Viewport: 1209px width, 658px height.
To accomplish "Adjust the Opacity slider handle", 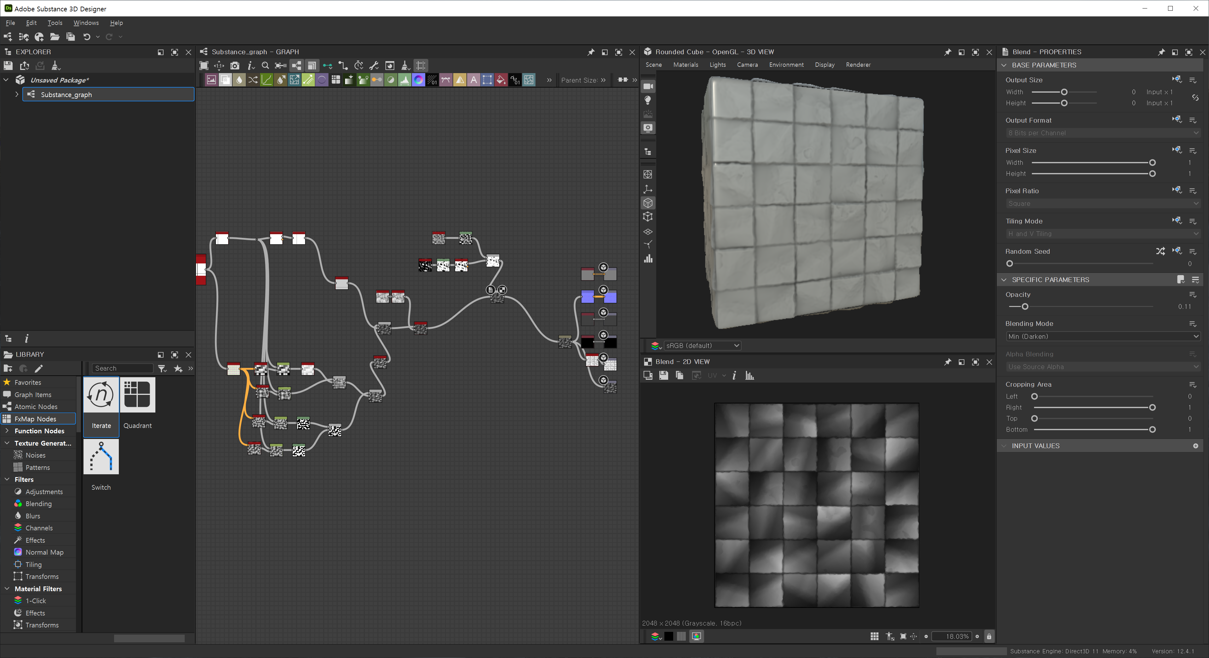I will pyautogui.click(x=1025, y=307).
